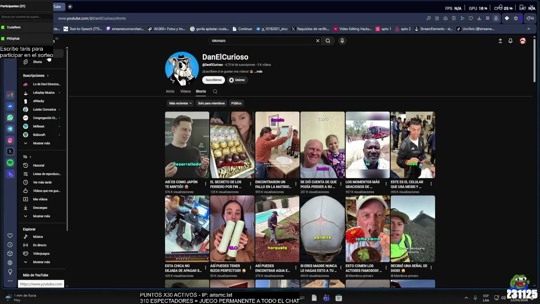Image resolution: width=540 pixels, height=304 pixels.
Task: Open the 'Text-to-Speech' bookmark
Action: tap(83, 29)
